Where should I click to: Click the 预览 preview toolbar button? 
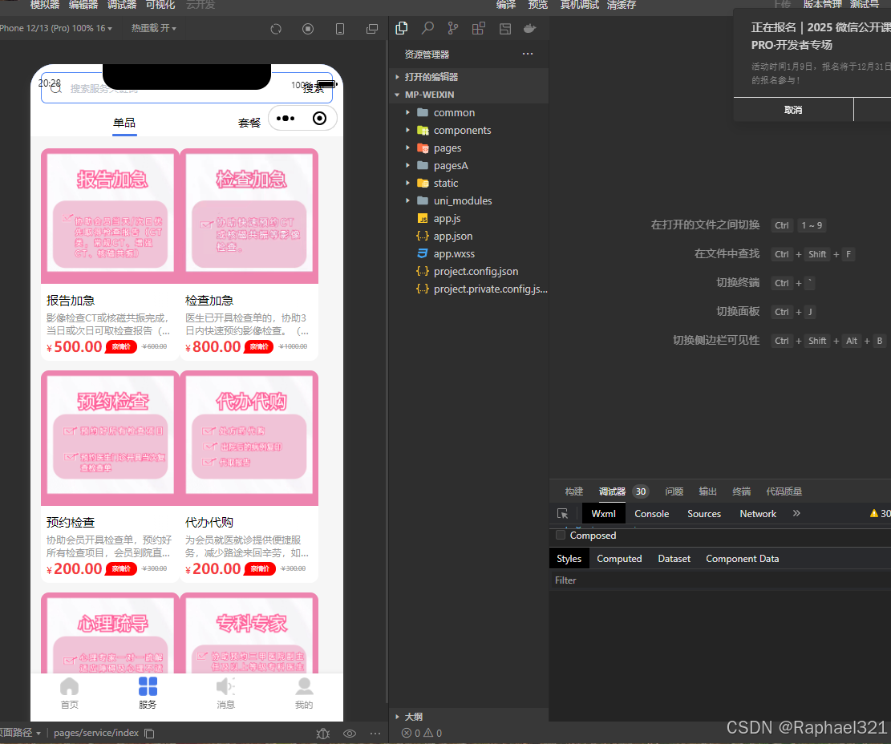[x=537, y=5]
